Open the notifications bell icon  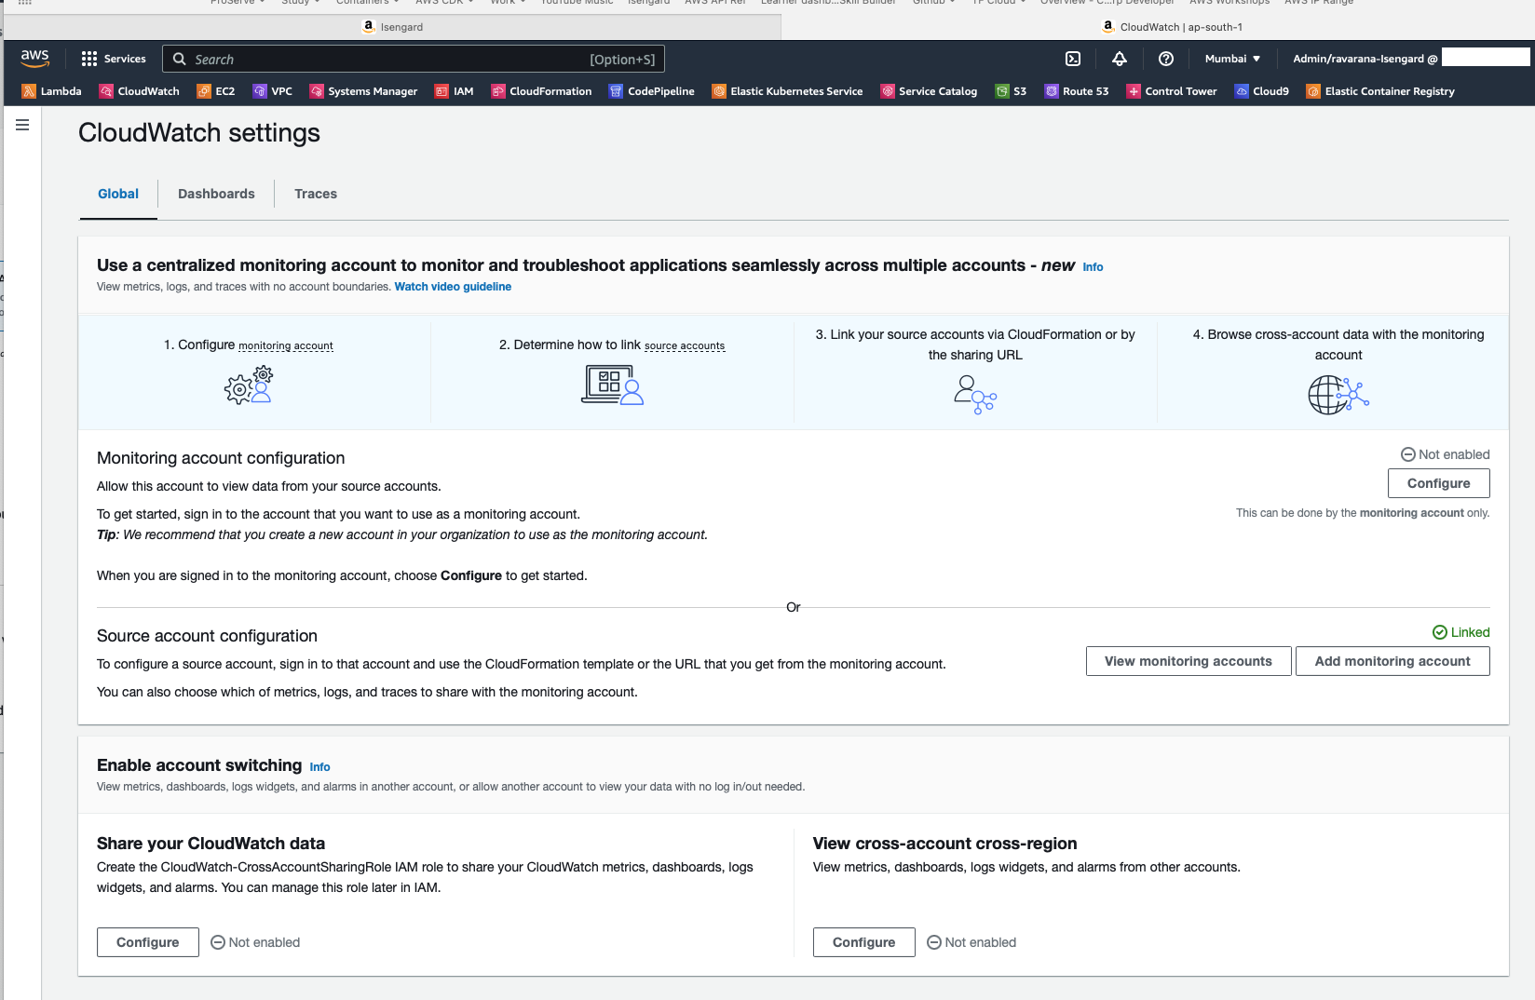[1120, 59]
